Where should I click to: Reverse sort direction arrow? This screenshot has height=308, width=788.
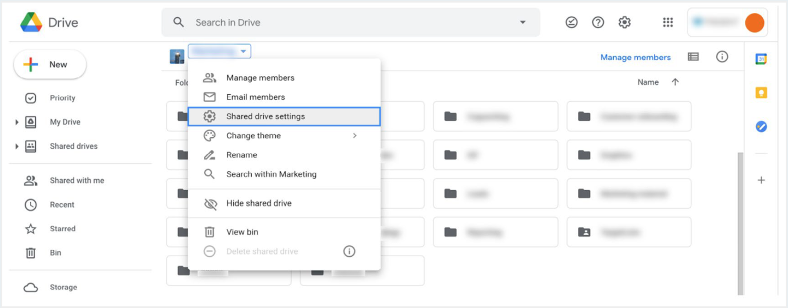pos(676,82)
